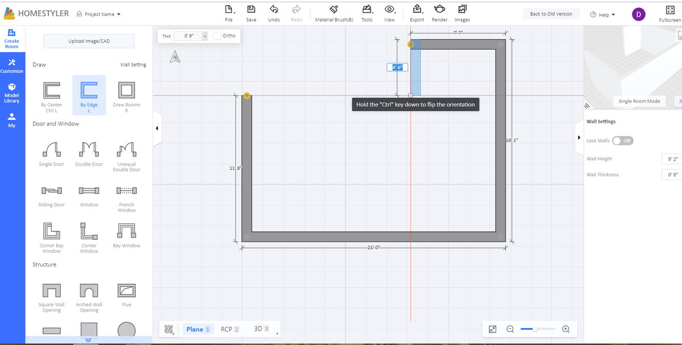Click Back to Old Version button

551,14
